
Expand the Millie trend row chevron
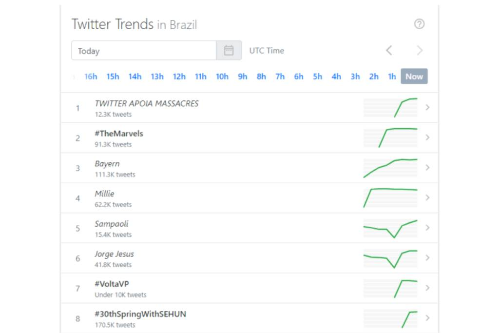[427, 197]
